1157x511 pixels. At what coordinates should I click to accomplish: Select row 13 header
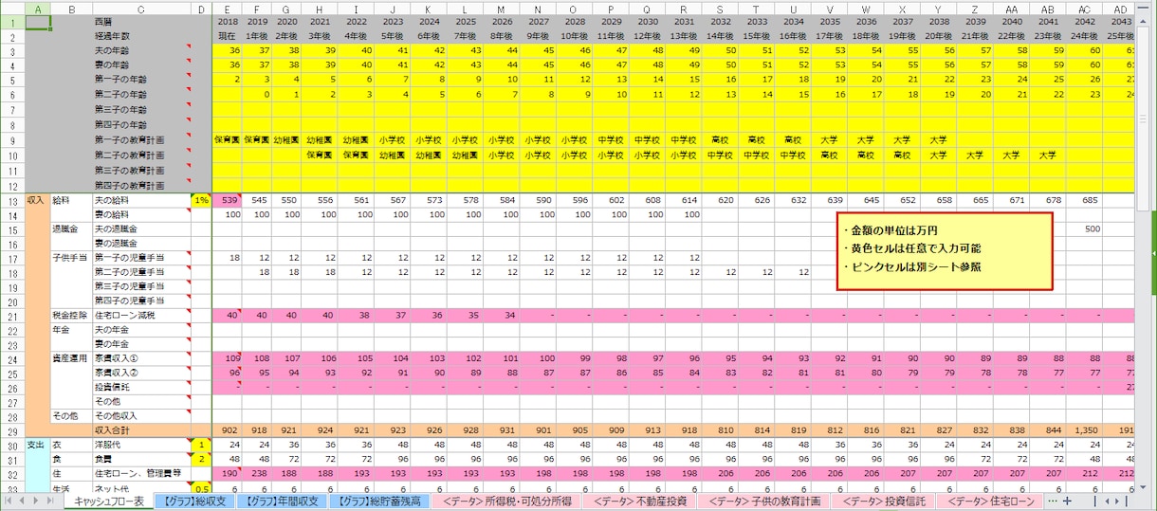point(12,200)
